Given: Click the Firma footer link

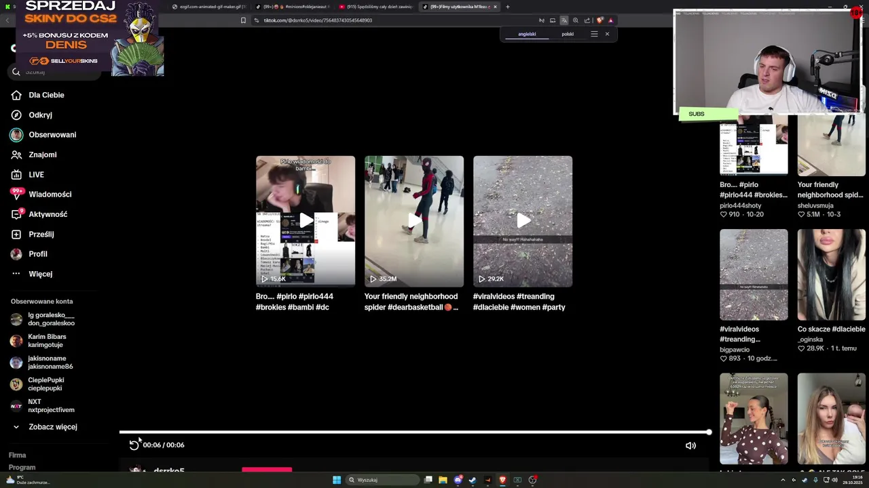Looking at the screenshot, I should tap(18, 455).
